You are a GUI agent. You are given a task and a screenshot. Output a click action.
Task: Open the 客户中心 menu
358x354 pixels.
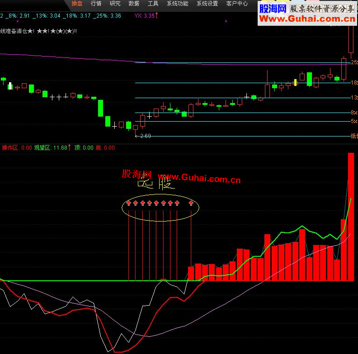click(237, 4)
